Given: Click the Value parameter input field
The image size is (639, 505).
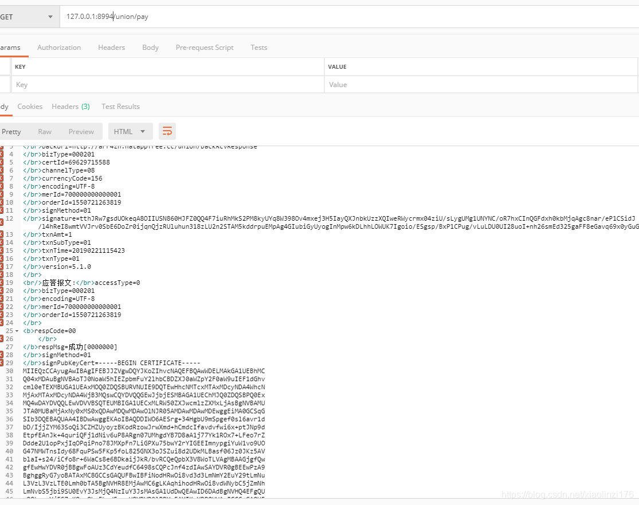Looking at the screenshot, I should [x=481, y=85].
